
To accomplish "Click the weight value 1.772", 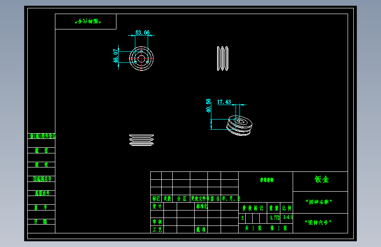I will coord(275,218).
